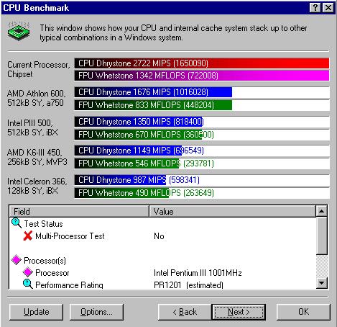This screenshot has height=327, width=337.
Task: Click the Performance Rating magnifier icon
Action: click(x=28, y=284)
